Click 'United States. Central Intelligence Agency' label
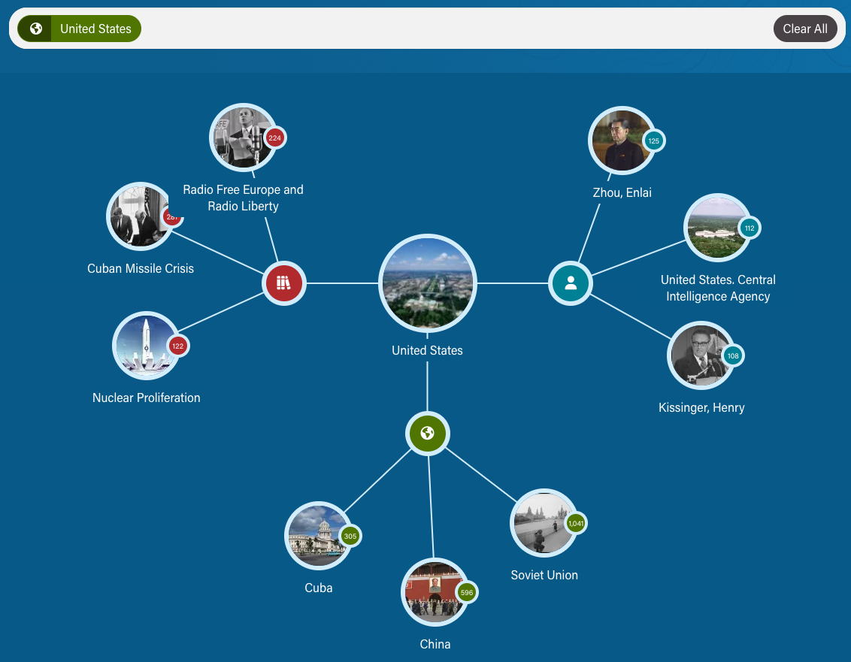Viewport: 851px width, 662px height. coord(717,288)
